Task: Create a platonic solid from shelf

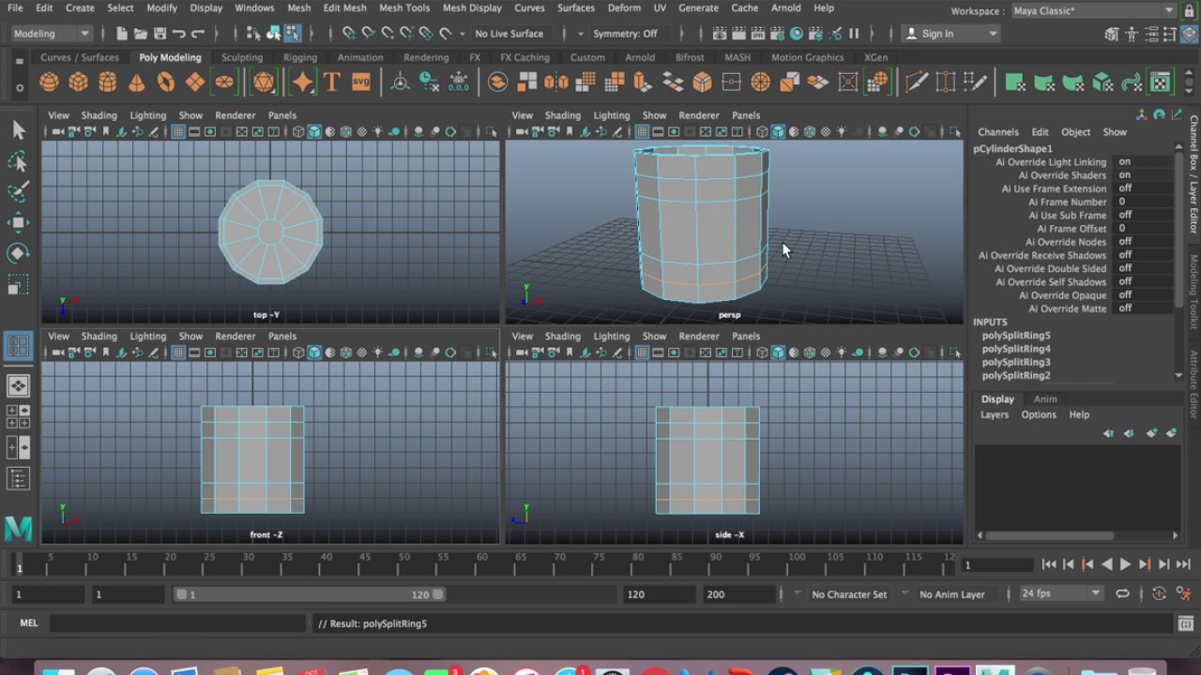Action: tap(264, 82)
